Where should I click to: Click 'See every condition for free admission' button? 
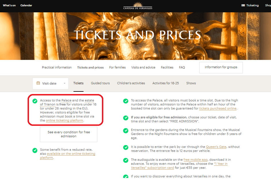pos(69,134)
